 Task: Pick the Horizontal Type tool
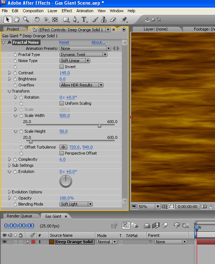point(84,20)
